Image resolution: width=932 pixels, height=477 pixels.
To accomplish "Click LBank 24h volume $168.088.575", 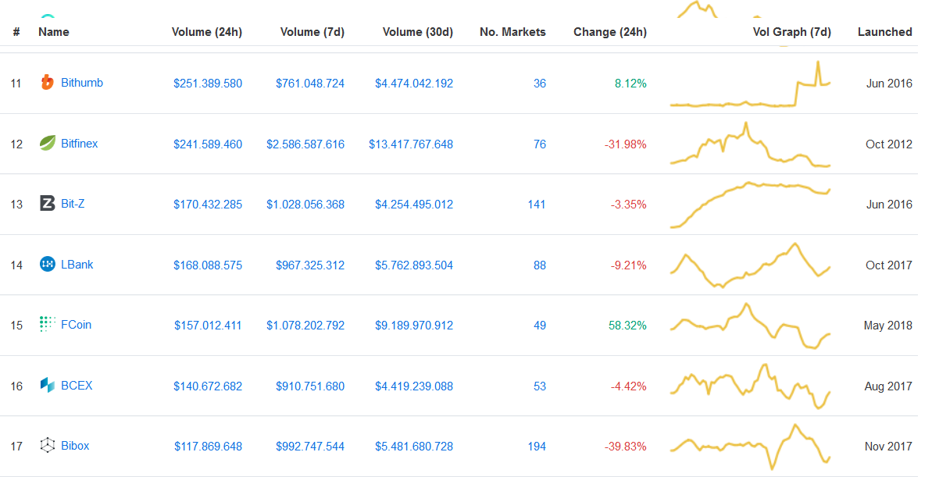I will 208,265.
